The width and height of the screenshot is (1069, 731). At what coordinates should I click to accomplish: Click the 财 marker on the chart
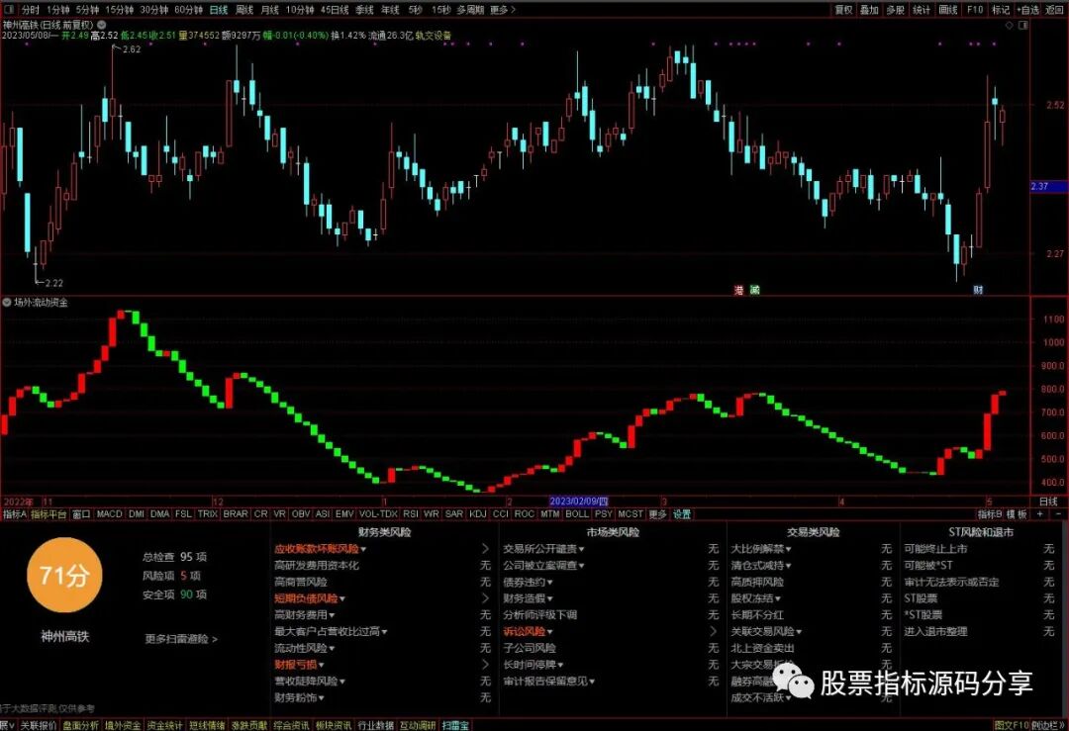point(978,290)
